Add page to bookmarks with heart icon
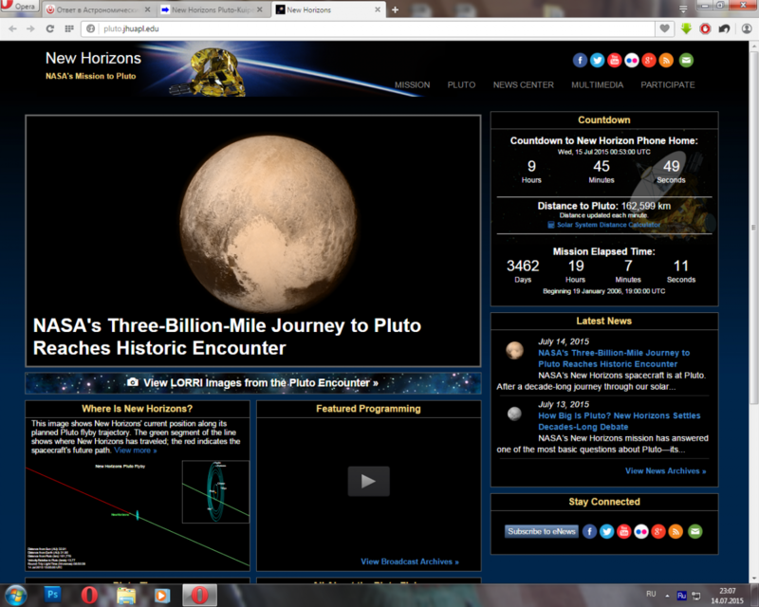 point(665,28)
